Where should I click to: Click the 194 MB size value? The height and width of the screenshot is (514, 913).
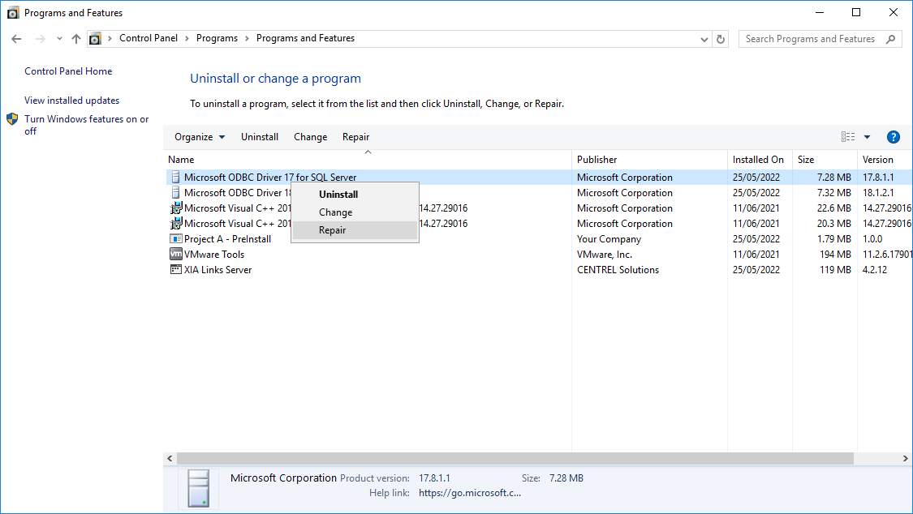coord(835,254)
